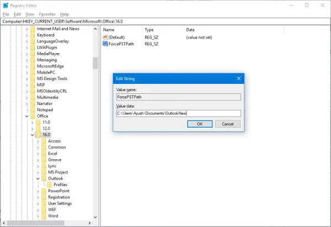Click the Excel folder icon
Screen dimensions: 331x227
(44, 154)
